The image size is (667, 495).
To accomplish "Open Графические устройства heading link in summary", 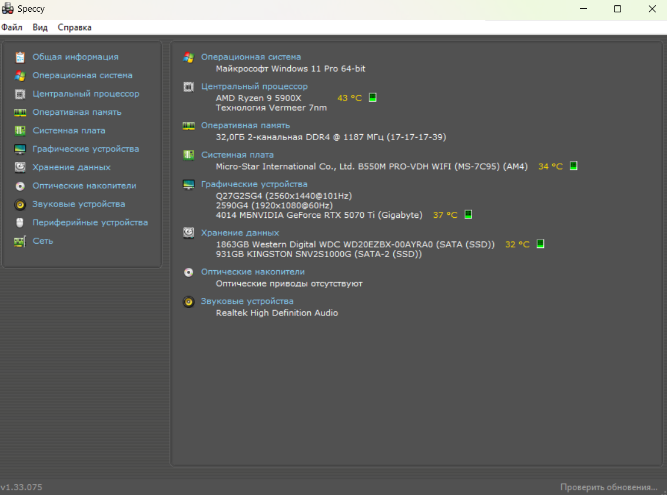I will tap(254, 184).
